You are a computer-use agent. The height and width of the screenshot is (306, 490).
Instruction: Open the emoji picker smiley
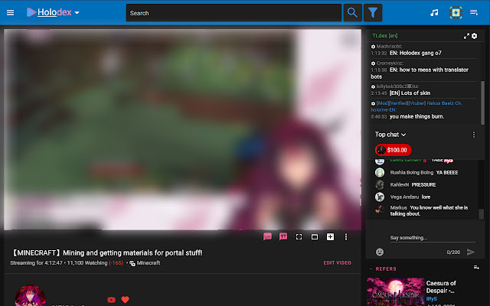click(380, 252)
